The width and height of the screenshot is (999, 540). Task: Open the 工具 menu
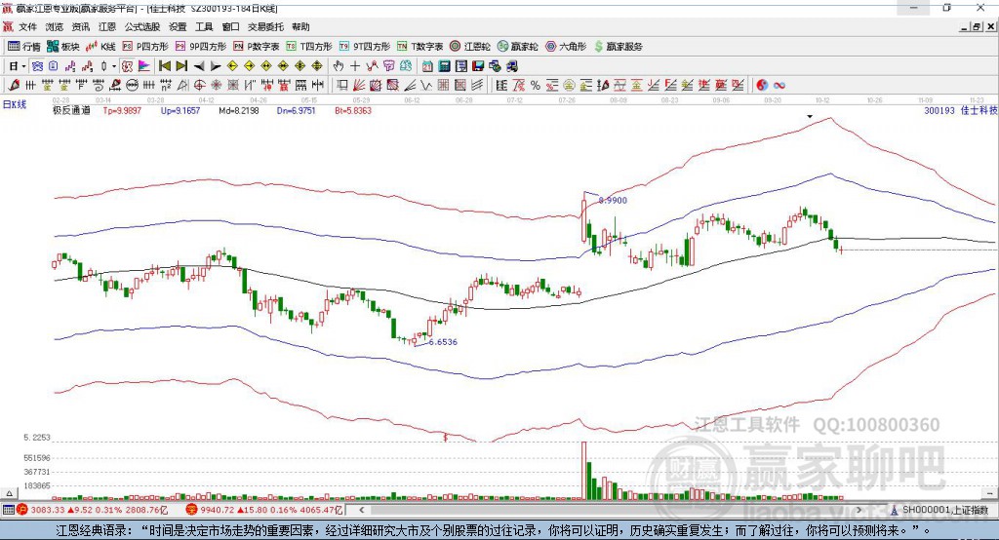pos(204,26)
